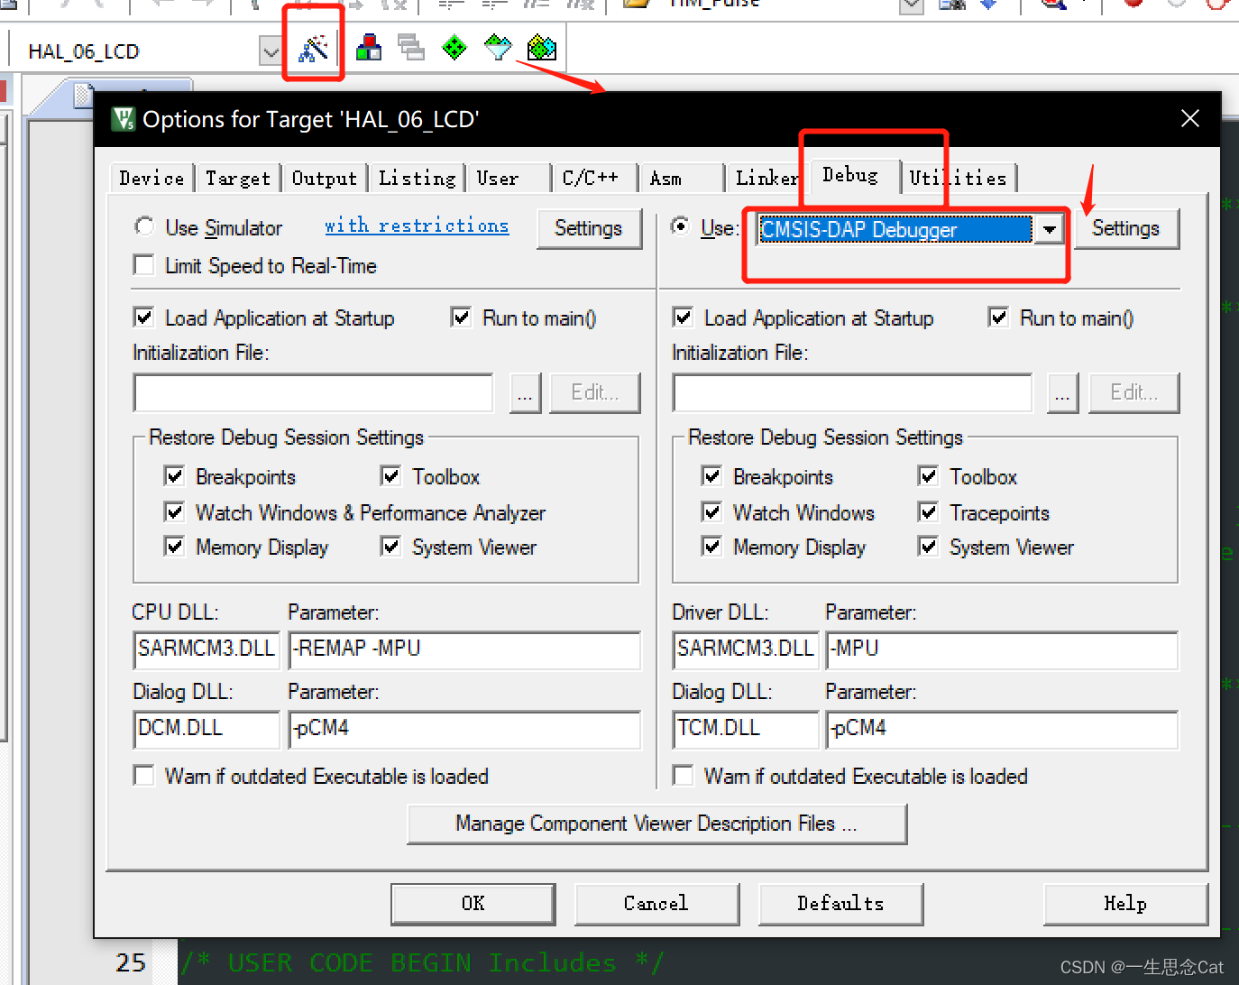
Task: Click the CPU DLL field SARMCM3.DLL
Action: coord(206,649)
